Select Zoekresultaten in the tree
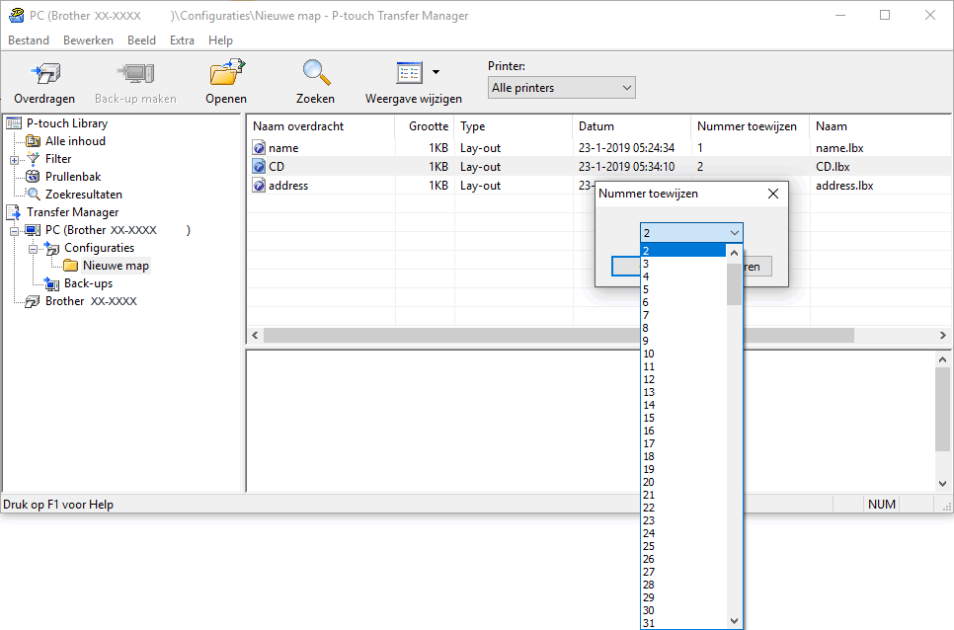 (83, 195)
